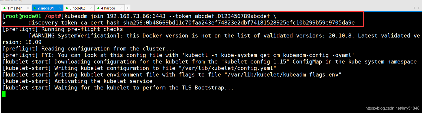Click the tab scroll left arrow
422x113 pixels.
414,8
